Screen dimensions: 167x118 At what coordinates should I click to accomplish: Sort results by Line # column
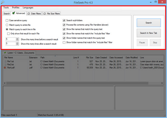pos(75,58)
